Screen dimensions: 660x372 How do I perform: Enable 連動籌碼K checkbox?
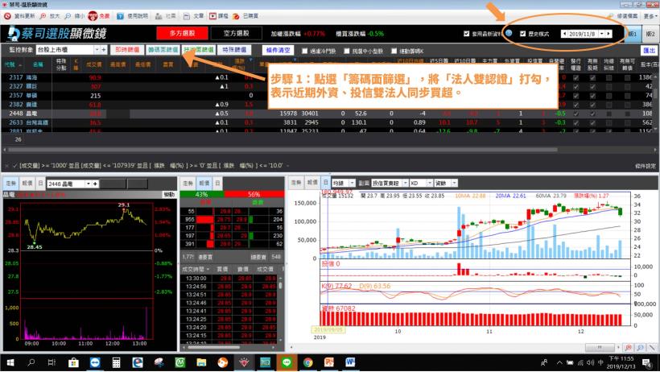pyautogui.click(x=394, y=51)
